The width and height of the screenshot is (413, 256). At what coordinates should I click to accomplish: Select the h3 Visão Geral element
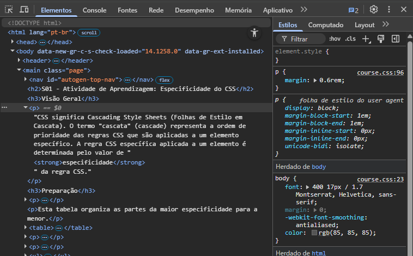63,99
